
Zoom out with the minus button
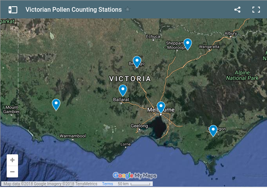coord(13,172)
